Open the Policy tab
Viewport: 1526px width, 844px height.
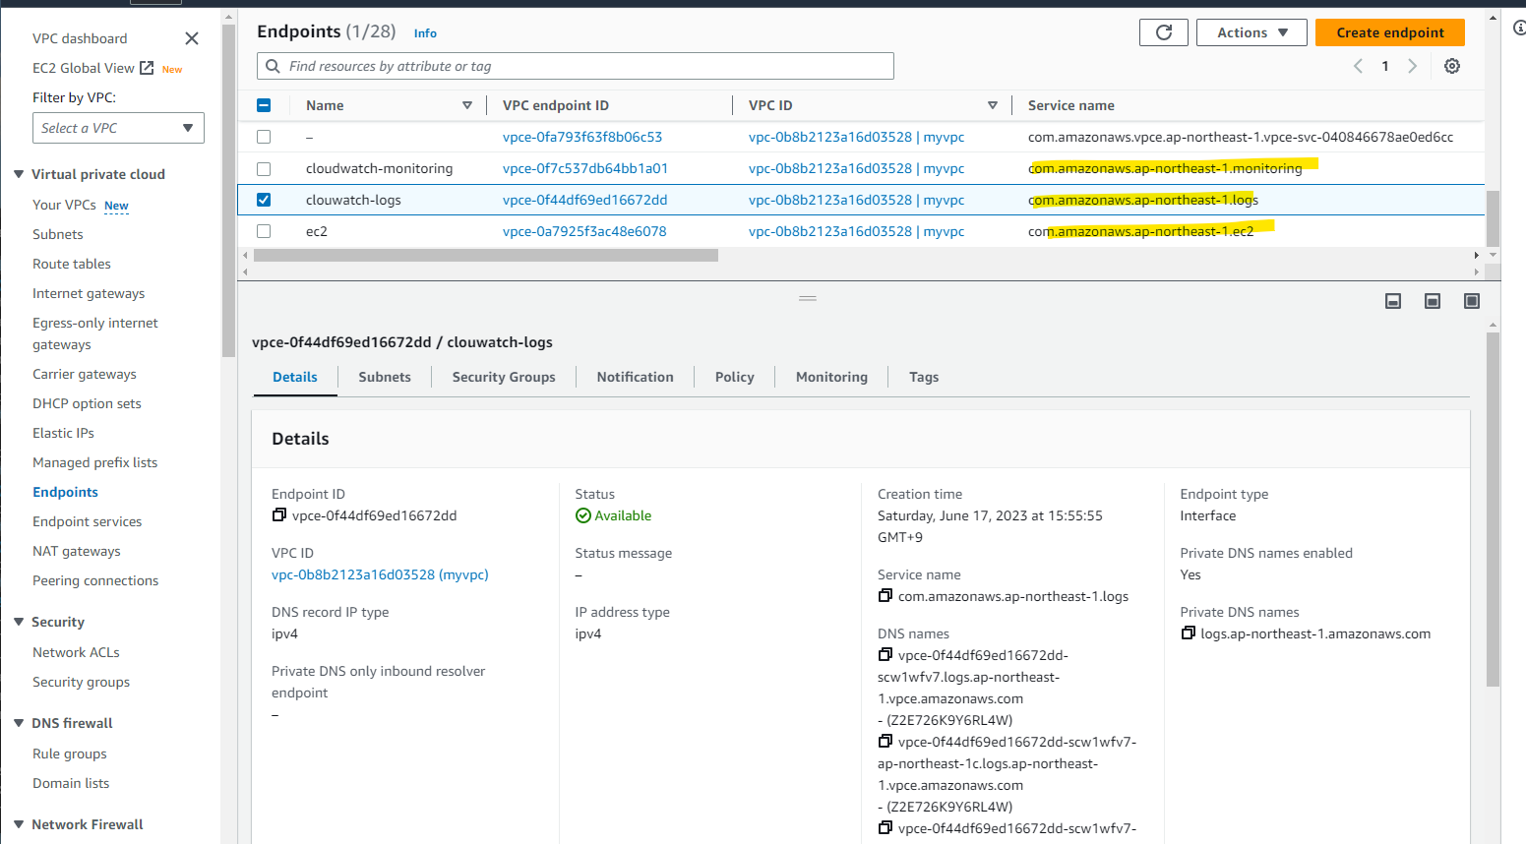[735, 377]
